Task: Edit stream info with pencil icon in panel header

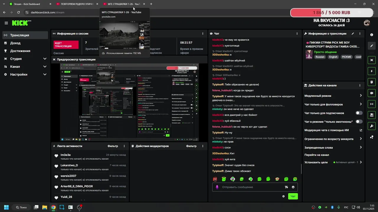Action: (x=353, y=34)
